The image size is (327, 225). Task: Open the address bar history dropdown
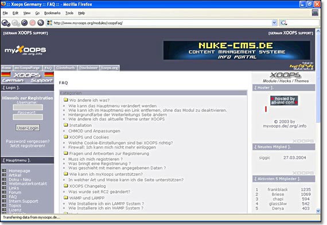pos(274,23)
